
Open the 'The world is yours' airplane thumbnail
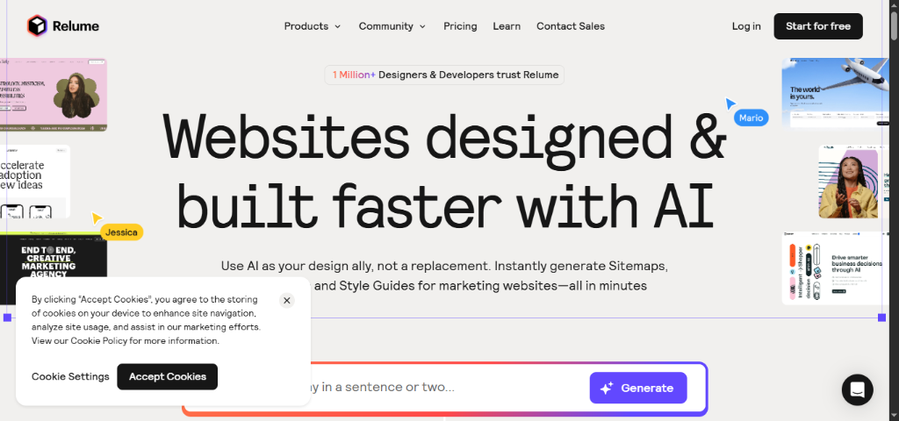(836, 93)
